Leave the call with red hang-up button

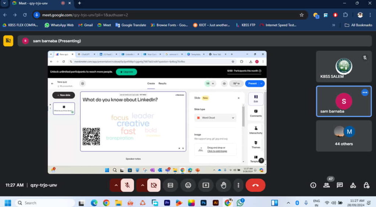256,185
